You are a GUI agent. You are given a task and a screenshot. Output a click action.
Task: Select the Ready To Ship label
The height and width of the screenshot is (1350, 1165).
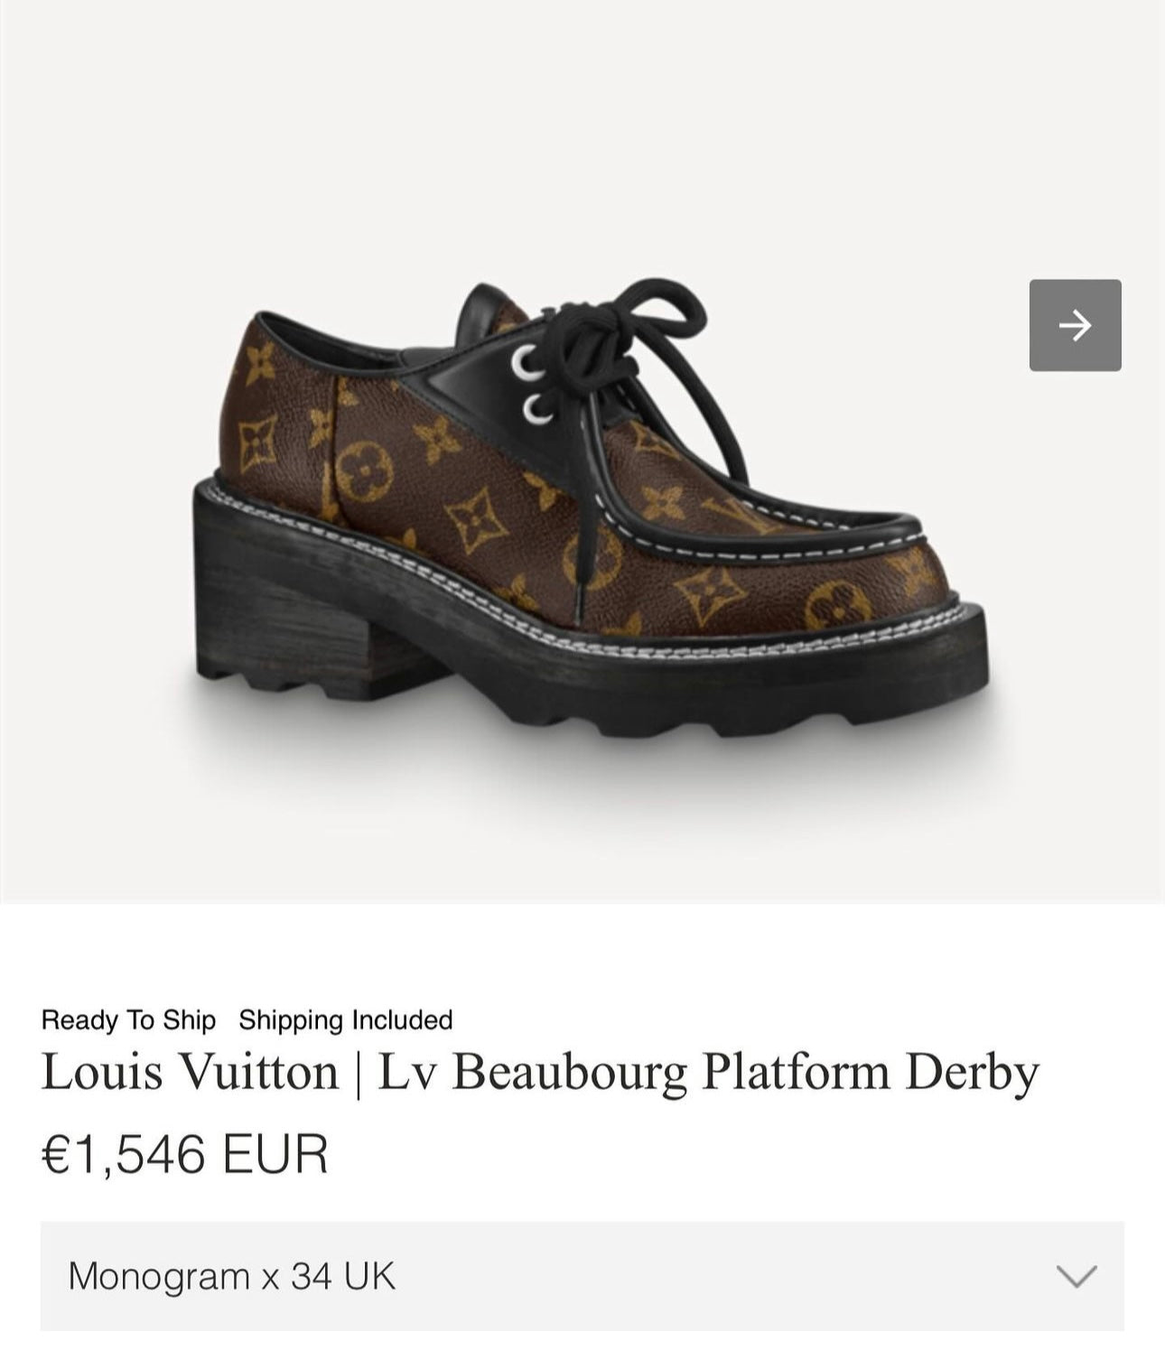[x=128, y=1020]
